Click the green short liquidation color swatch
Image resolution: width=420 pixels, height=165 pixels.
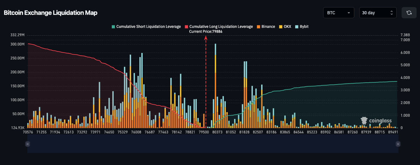(113, 26)
